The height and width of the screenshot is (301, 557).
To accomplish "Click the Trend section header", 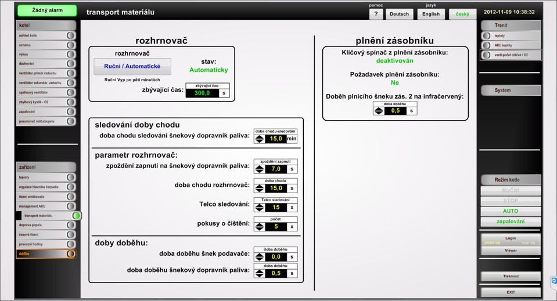I will click(511, 25).
